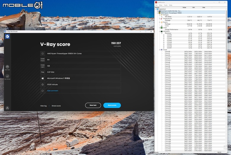Click the Clocks category icon

coord(162,50)
